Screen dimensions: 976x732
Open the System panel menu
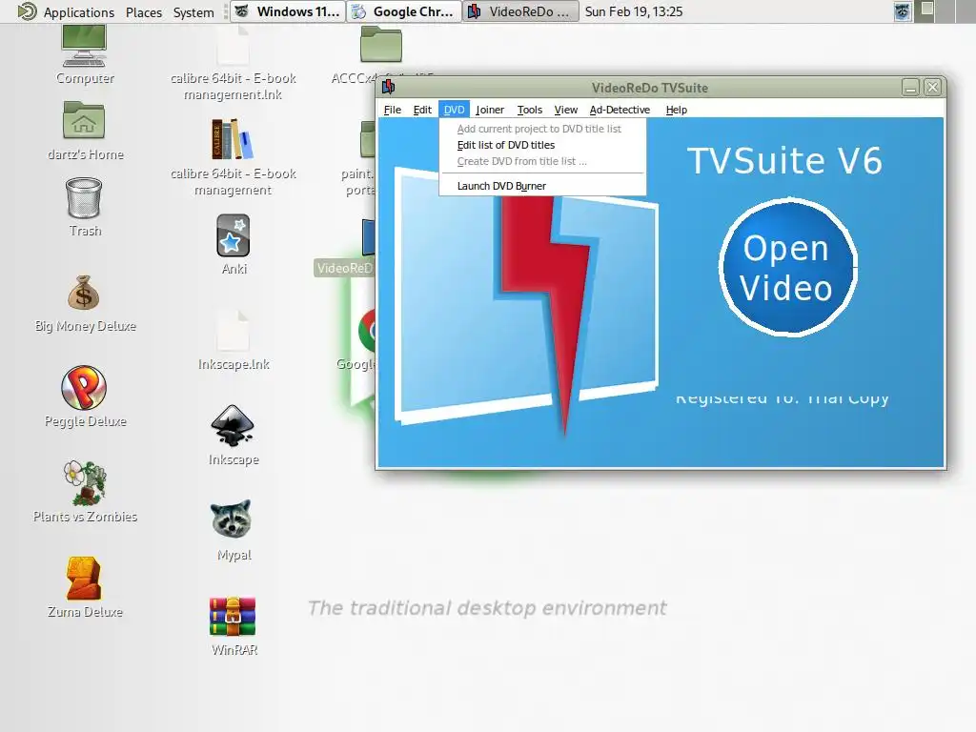pyautogui.click(x=193, y=12)
